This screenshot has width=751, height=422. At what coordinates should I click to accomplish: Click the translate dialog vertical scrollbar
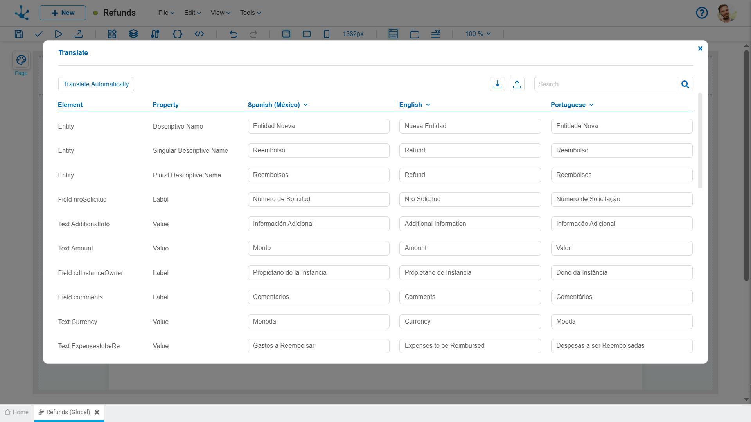tap(700, 141)
